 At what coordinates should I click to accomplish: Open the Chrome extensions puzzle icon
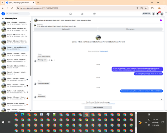tap(152, 8)
